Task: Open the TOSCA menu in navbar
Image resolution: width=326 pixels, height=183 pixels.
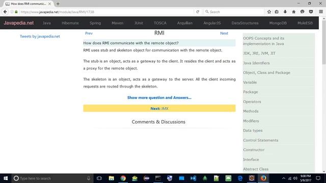Action: click(x=160, y=23)
